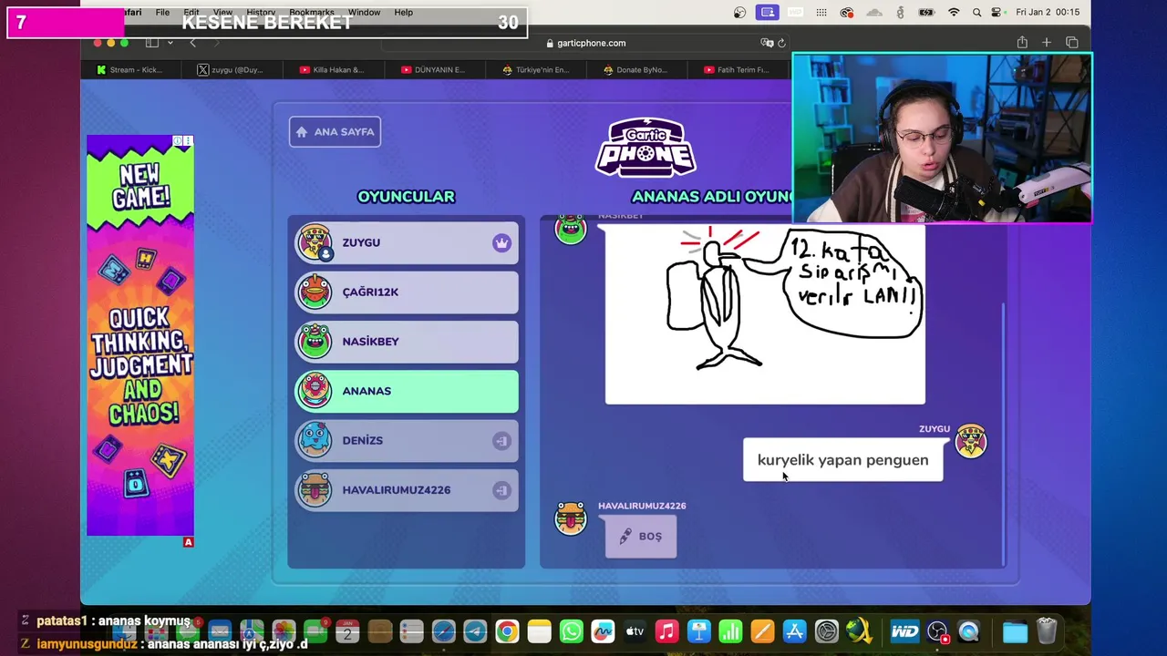Open the Window menu
The image size is (1167, 656).
tap(364, 12)
